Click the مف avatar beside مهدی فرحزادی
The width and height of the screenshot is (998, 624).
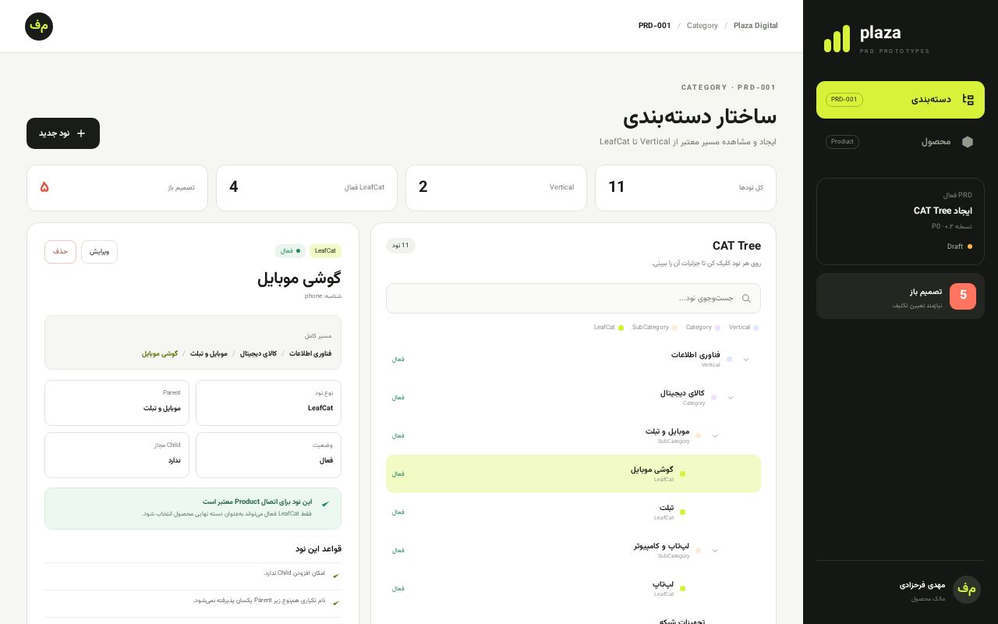[967, 590]
